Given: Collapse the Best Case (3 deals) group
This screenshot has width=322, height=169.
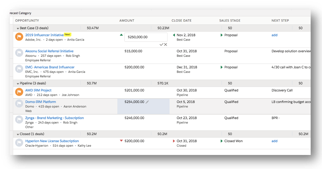Looking at the screenshot, I should coord(18,28).
